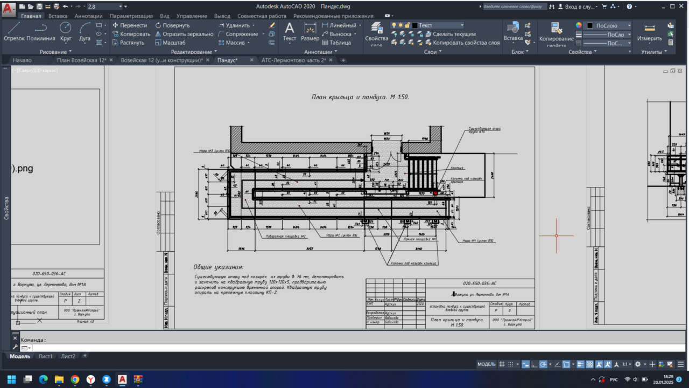Screen dimensions: 689x388
Task: Open the Вид ribbon tab
Action: pyautogui.click(x=165, y=16)
